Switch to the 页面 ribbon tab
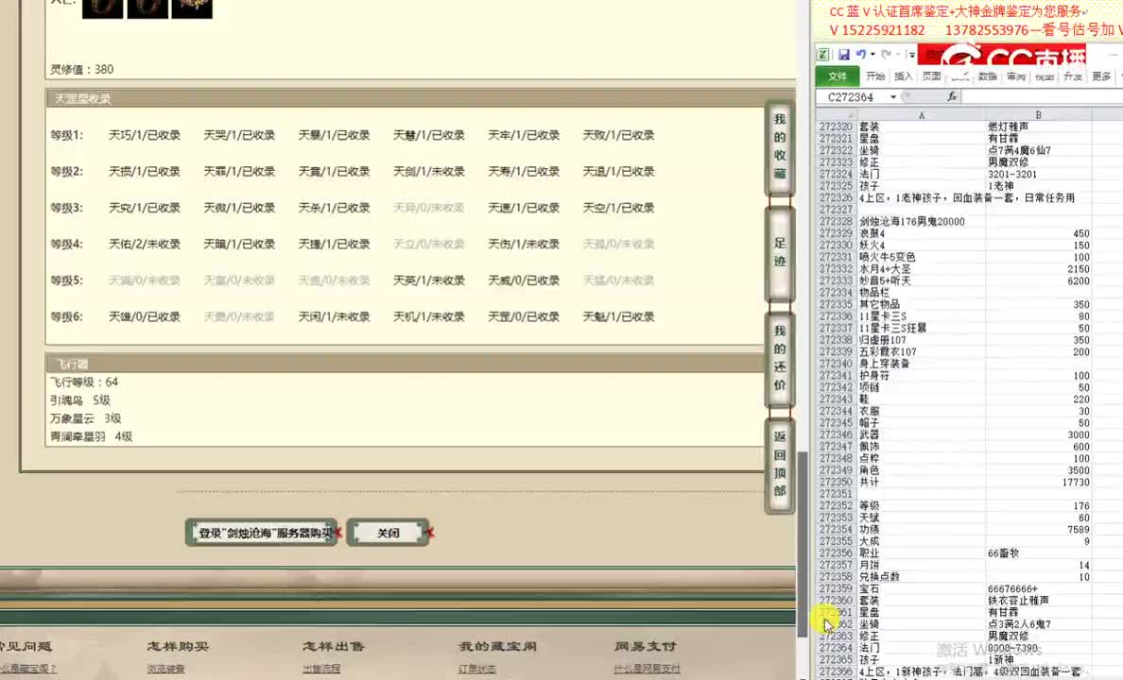The width and height of the screenshot is (1123, 680). (x=931, y=76)
